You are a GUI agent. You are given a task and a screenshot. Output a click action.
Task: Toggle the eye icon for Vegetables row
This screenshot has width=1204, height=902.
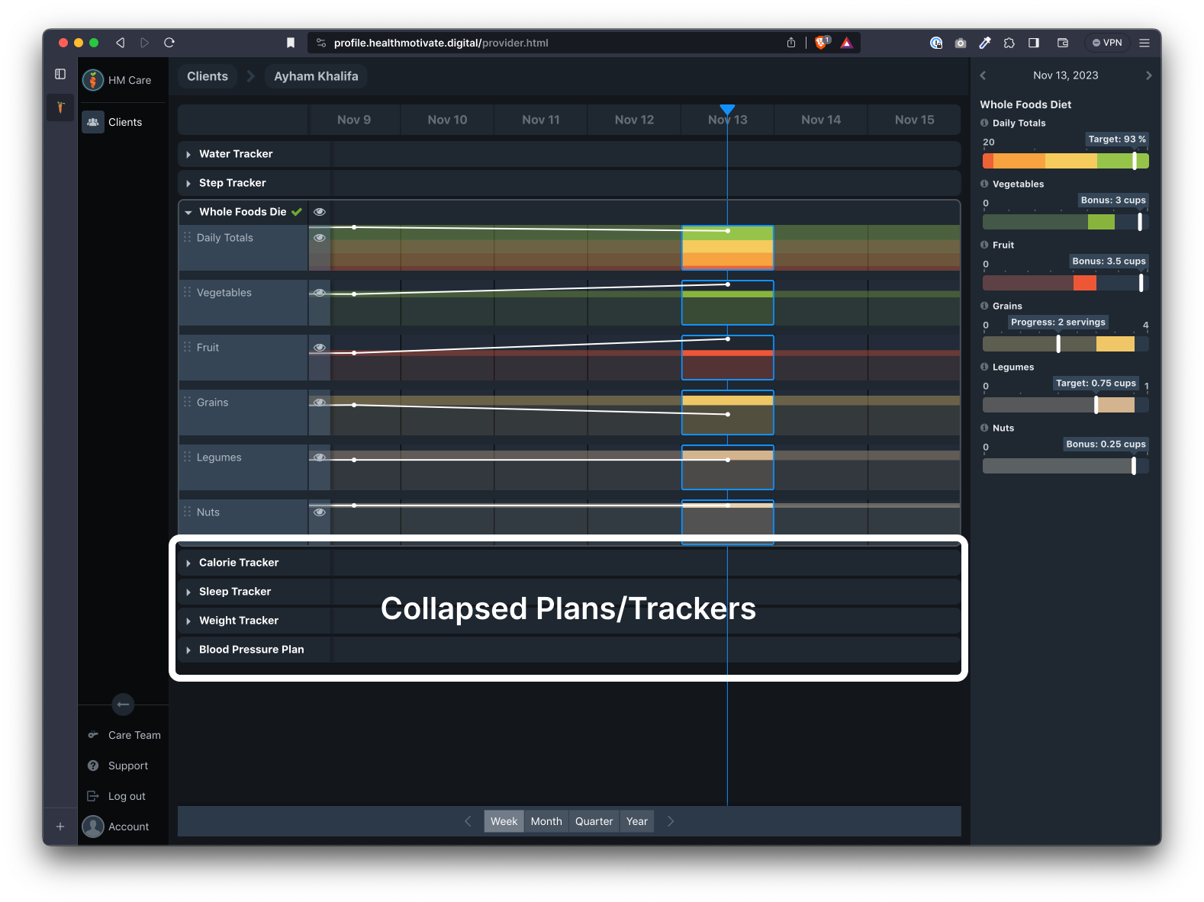(x=320, y=293)
